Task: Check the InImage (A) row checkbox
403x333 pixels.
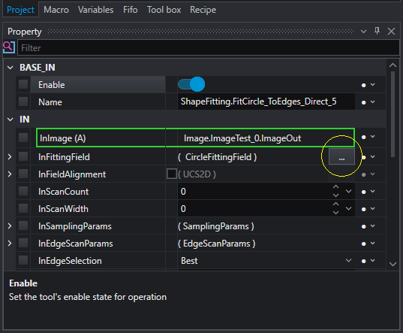Action: 23,138
